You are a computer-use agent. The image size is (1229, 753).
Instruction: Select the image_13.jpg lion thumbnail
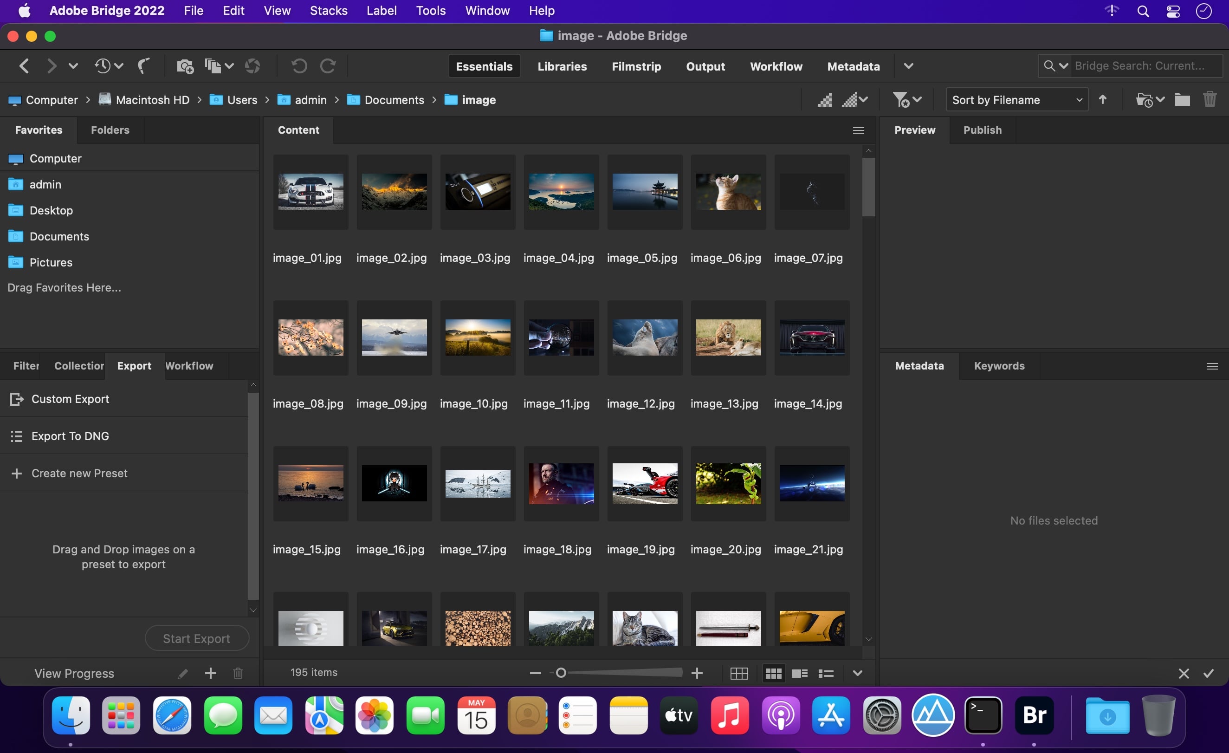click(x=728, y=338)
